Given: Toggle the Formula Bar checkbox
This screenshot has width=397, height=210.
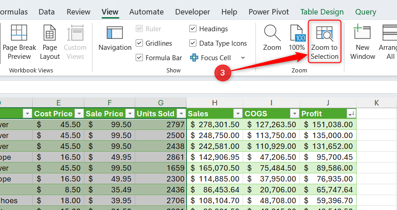Looking at the screenshot, I should point(139,57).
